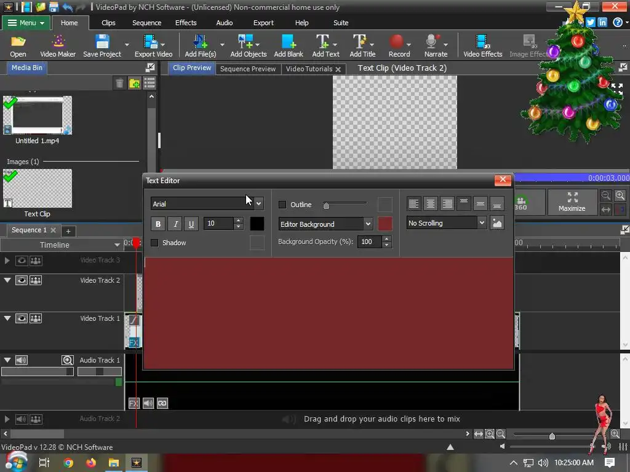Toggle bold text formatting
The width and height of the screenshot is (630, 472).
(158, 224)
